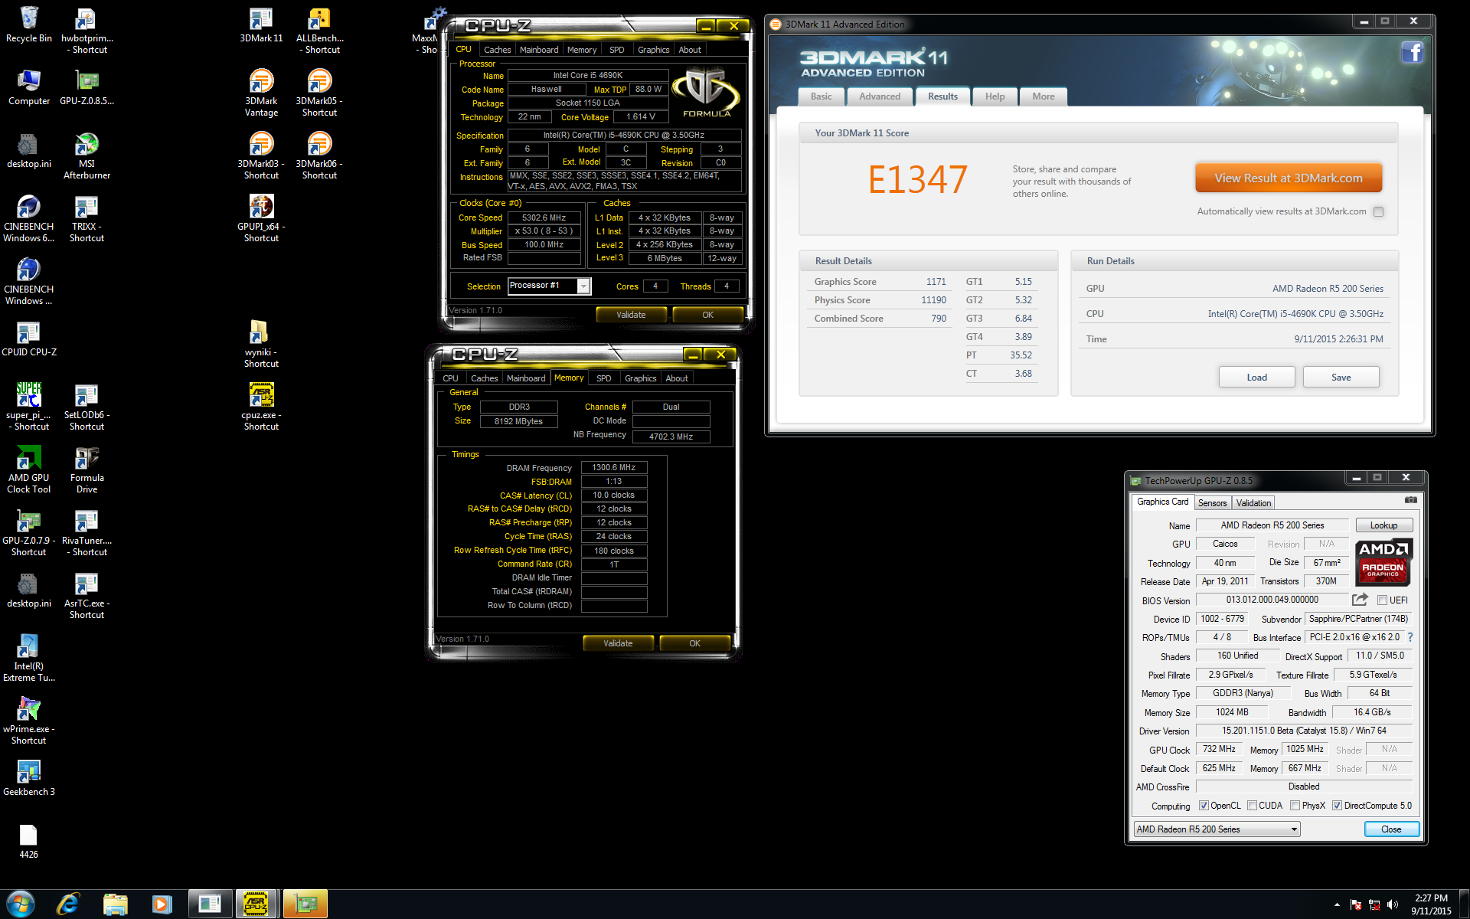Open MSI Afterburner desktop icon

(x=87, y=156)
